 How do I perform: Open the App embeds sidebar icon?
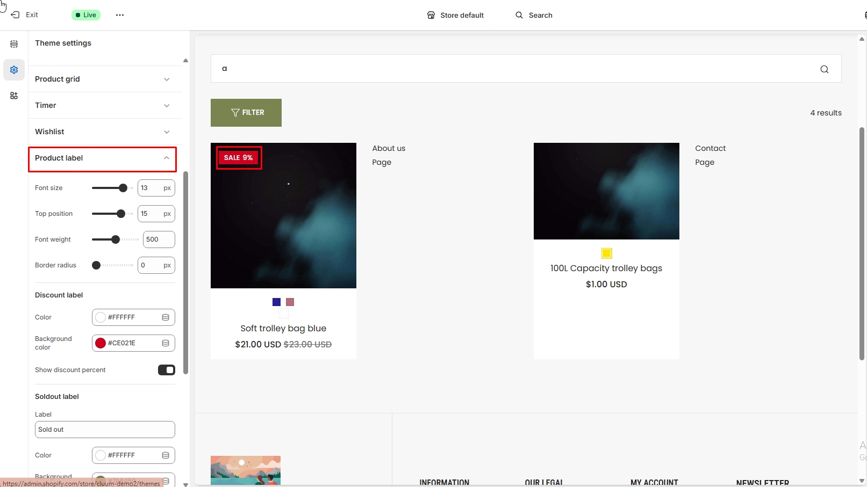pos(14,96)
